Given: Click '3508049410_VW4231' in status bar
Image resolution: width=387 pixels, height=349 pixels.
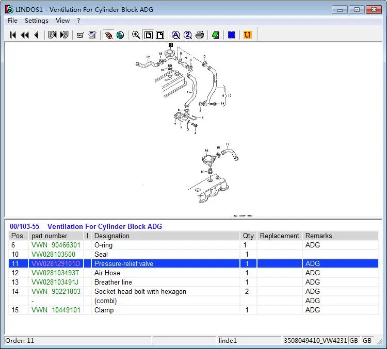Looking at the screenshot, I should click(315, 341).
